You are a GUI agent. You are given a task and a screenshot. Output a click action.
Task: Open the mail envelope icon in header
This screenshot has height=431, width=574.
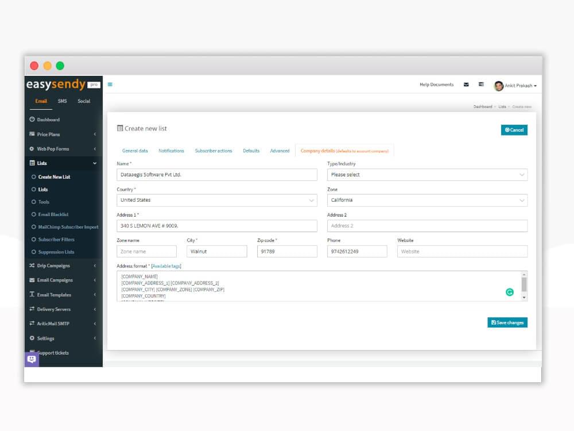[466, 84]
